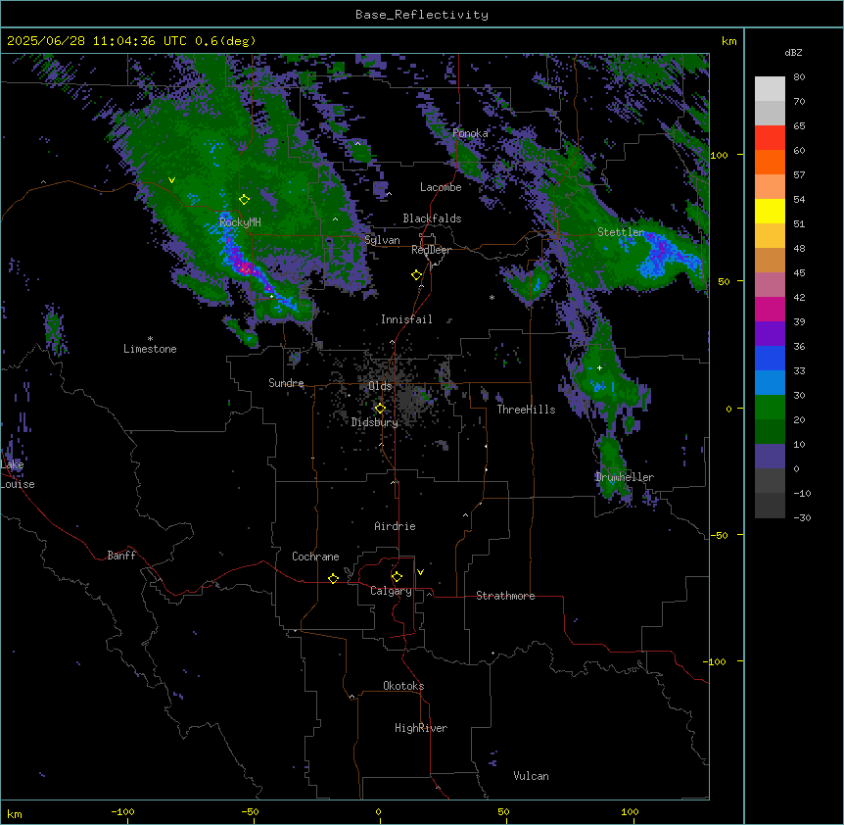
Task: Click the -50 tick label on the vertical axis
Action: coord(718,535)
